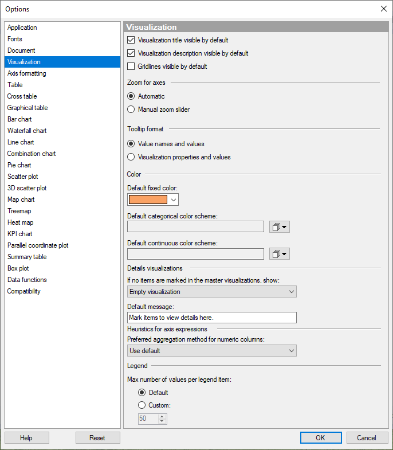
Task: Open continuous color scheme picker icon
Action: [279, 254]
